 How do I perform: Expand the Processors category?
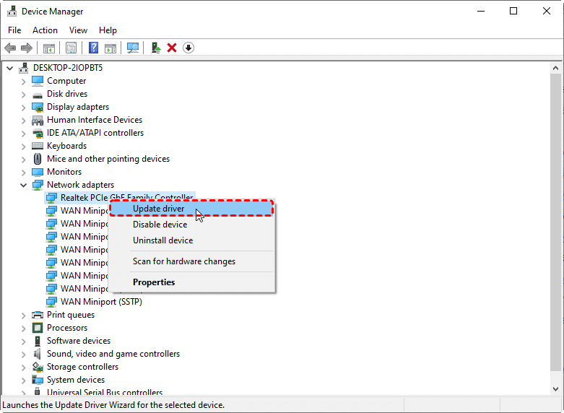pyautogui.click(x=24, y=328)
